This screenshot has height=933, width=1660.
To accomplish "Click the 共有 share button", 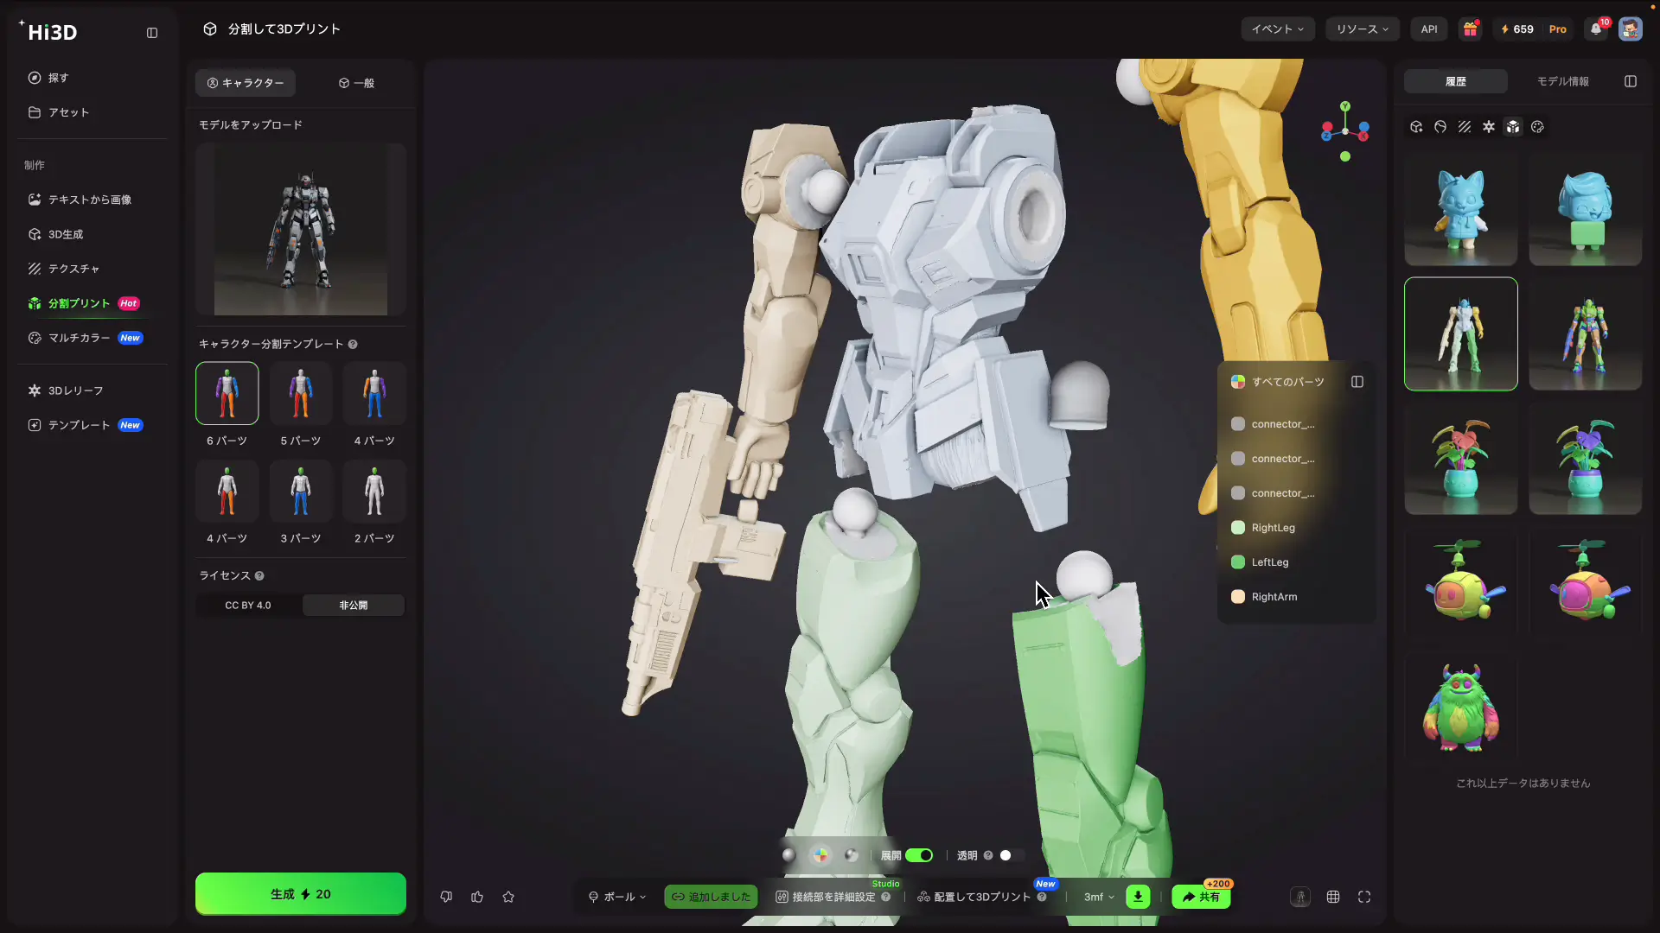I will [1201, 897].
